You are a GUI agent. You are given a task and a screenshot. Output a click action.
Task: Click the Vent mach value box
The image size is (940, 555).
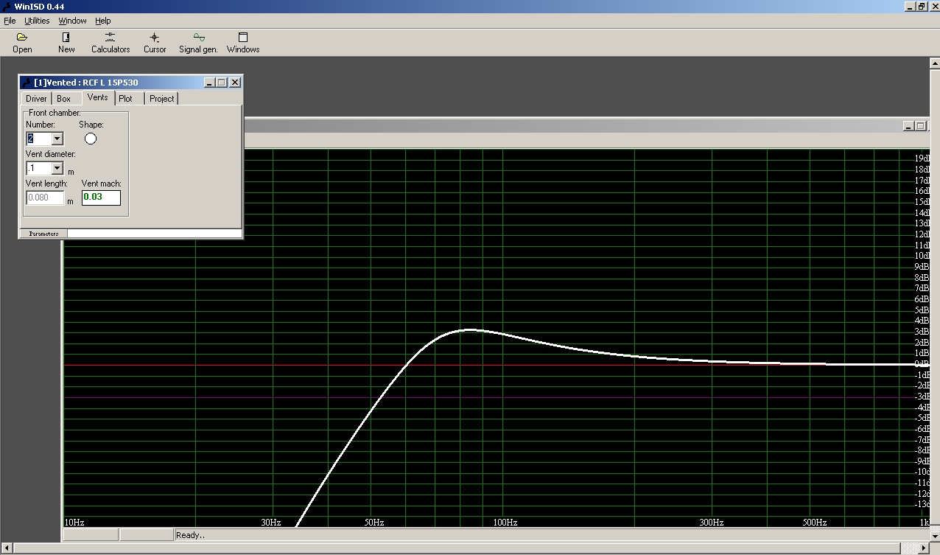(x=101, y=198)
